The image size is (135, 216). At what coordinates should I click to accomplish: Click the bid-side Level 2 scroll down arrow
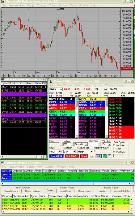click(77, 137)
